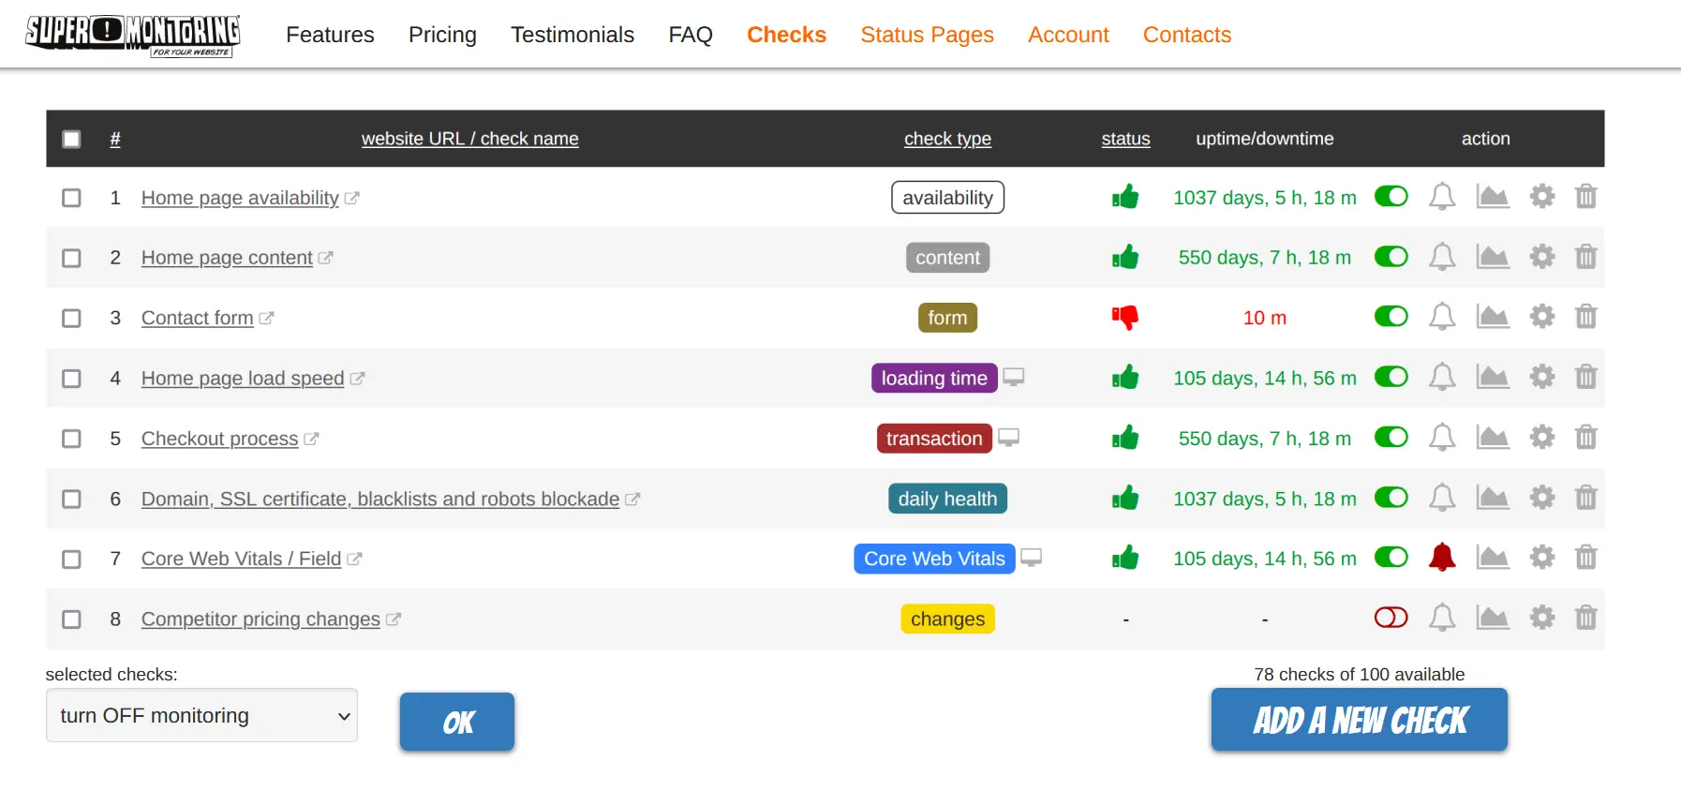Image resolution: width=1681 pixels, height=791 pixels.
Task: Select checkbox for Contact form row
Action: point(71,318)
